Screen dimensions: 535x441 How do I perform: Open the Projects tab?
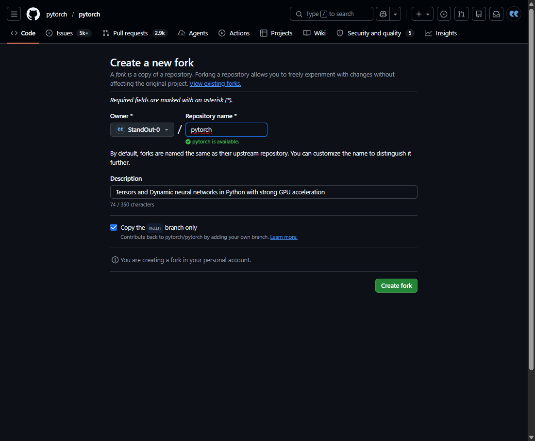click(x=276, y=33)
